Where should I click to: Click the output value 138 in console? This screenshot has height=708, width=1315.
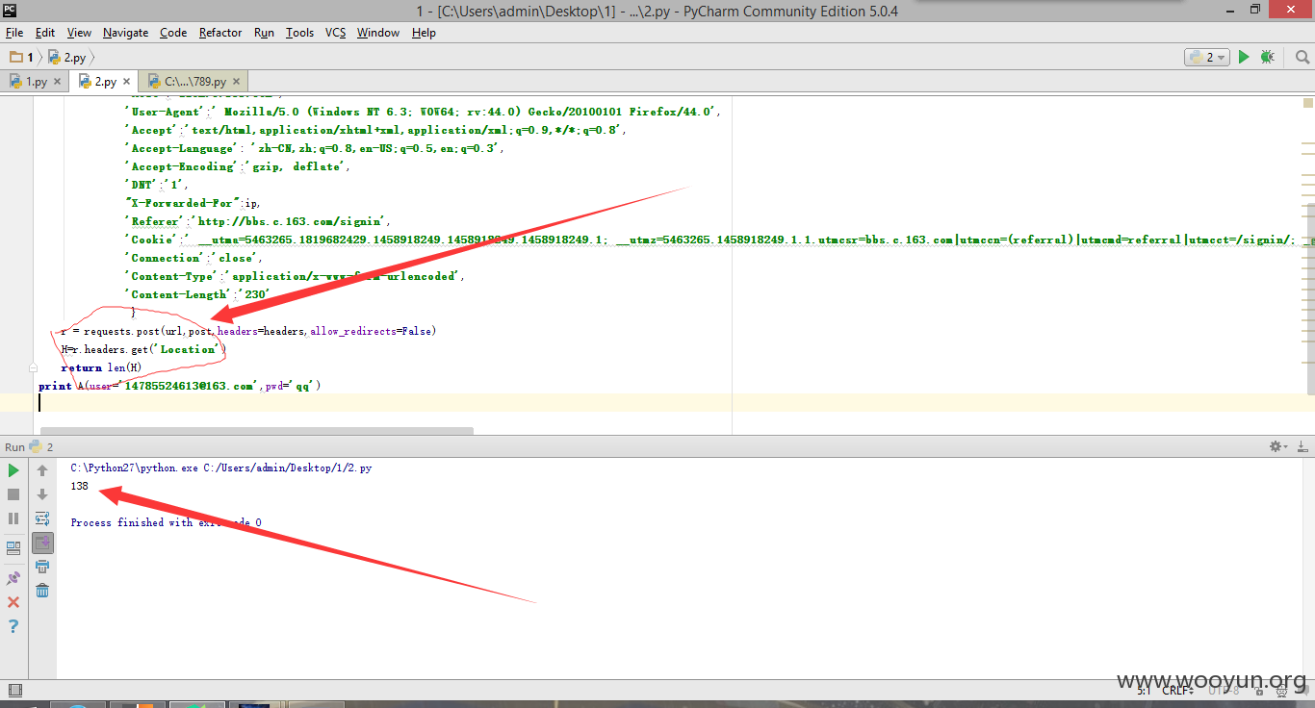pos(79,486)
